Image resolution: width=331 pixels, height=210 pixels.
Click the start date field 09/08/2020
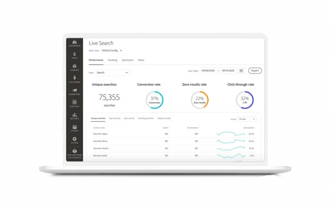tap(209, 70)
